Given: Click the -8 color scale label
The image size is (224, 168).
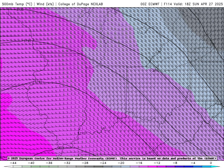Looking at the screenshot, I should pyautogui.click(x=175, y=163).
